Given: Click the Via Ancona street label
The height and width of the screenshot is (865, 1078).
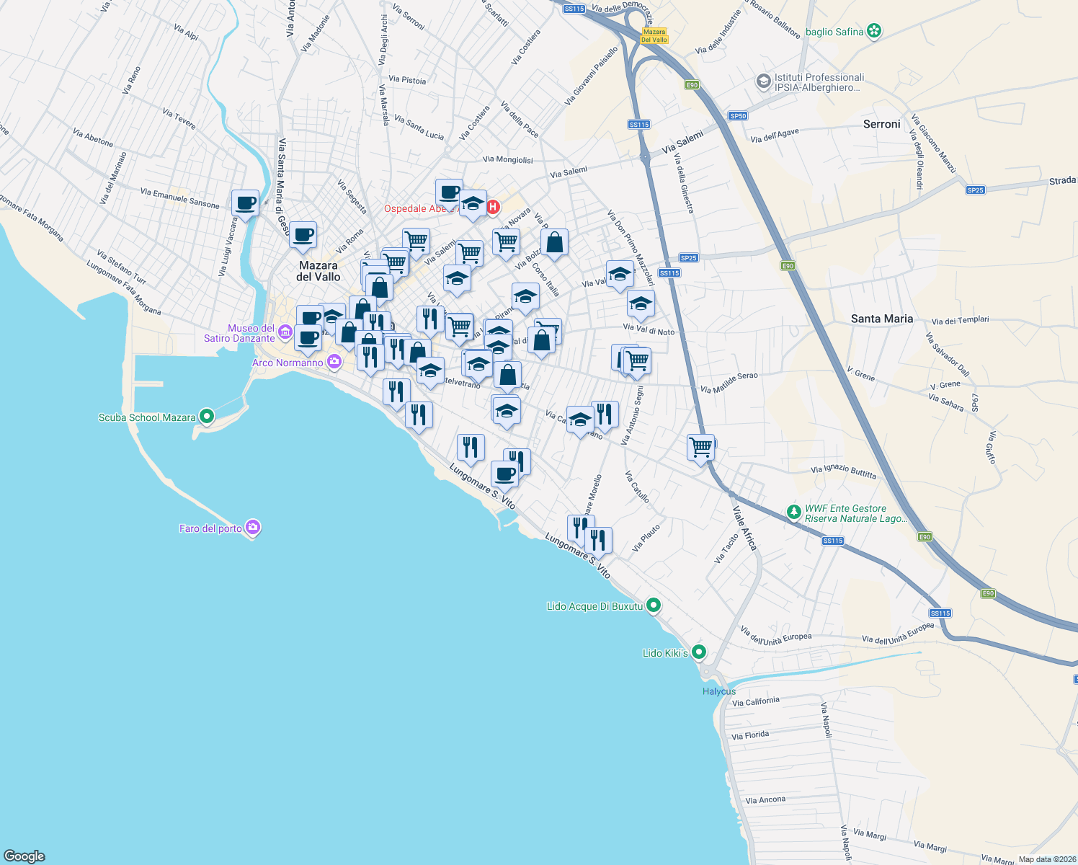Looking at the screenshot, I should 765,800.
